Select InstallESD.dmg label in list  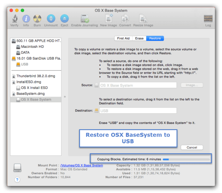coord(29,82)
